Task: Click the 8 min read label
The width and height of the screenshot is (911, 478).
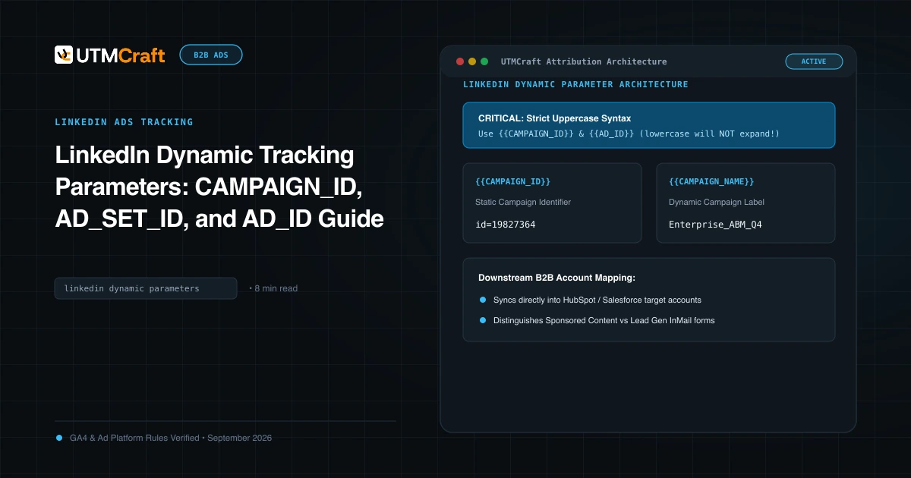Action: [x=276, y=288]
